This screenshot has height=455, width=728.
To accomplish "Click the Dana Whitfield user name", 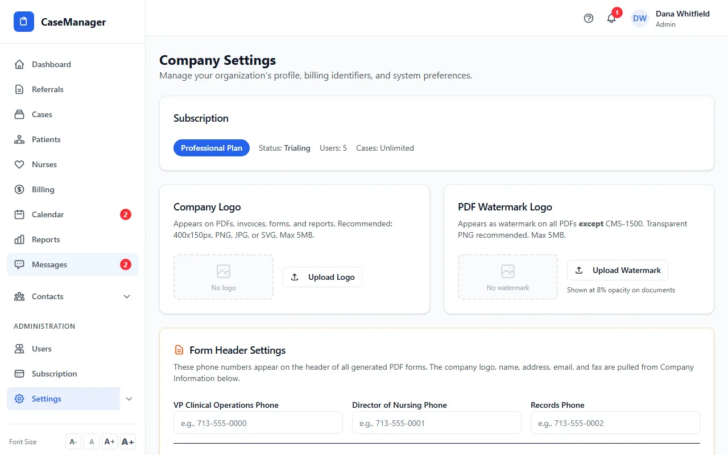I will point(682,14).
